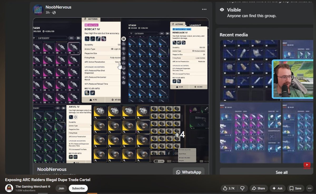The width and height of the screenshot is (316, 194).
Task: Open Recent media thumbnail with pink item slots
Action: click(250, 133)
